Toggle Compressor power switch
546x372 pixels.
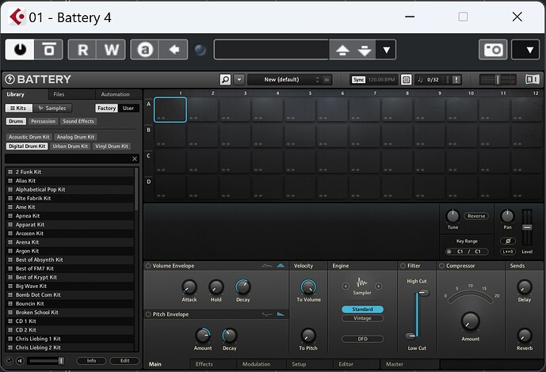(x=441, y=266)
